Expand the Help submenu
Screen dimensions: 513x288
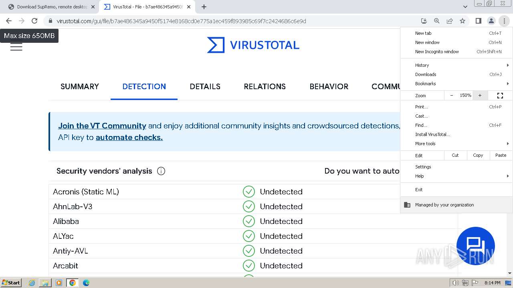coord(456,176)
